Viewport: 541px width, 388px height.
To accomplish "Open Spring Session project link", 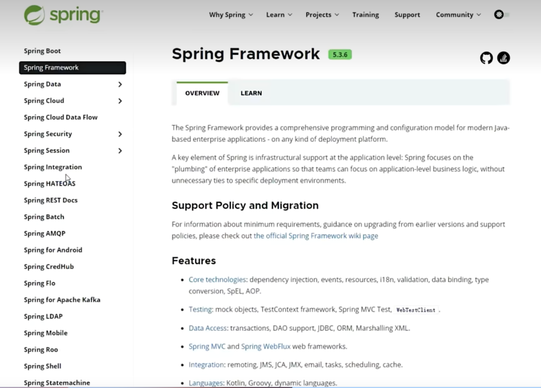I will tap(46, 150).
